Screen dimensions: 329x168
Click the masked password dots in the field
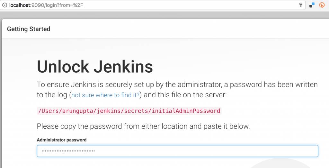pyautogui.click(x=68, y=151)
